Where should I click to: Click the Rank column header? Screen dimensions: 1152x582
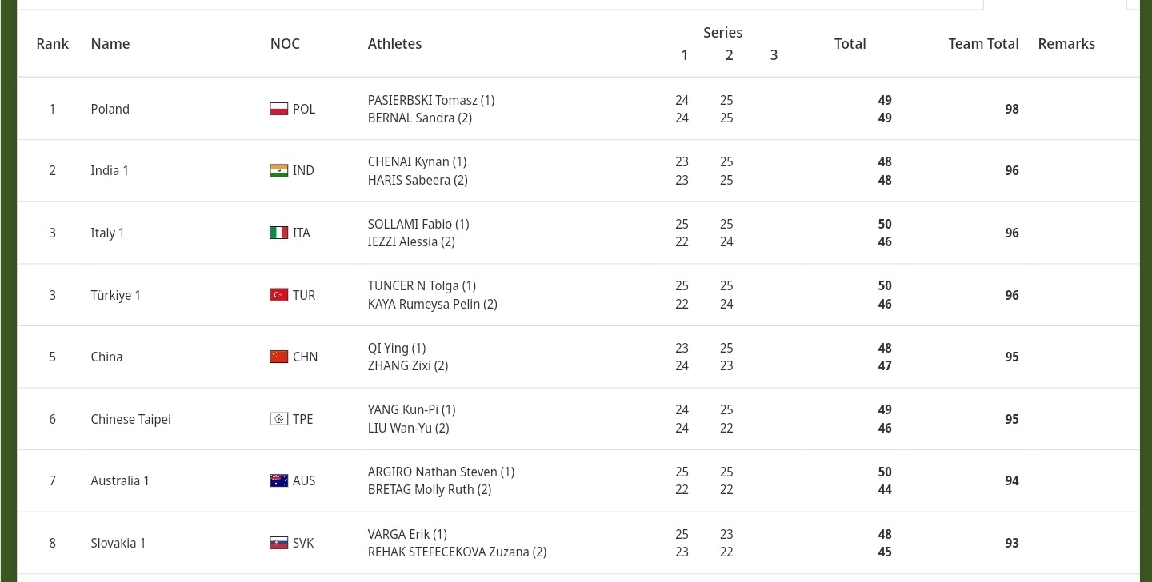pos(52,44)
